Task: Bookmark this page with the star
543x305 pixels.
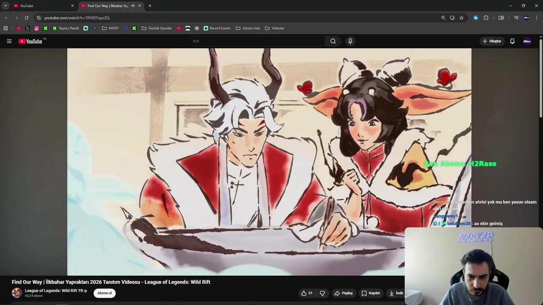Action: point(462,18)
